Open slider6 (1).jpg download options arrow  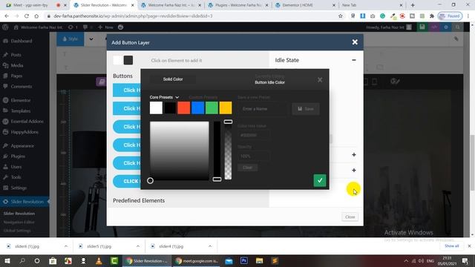66,246
